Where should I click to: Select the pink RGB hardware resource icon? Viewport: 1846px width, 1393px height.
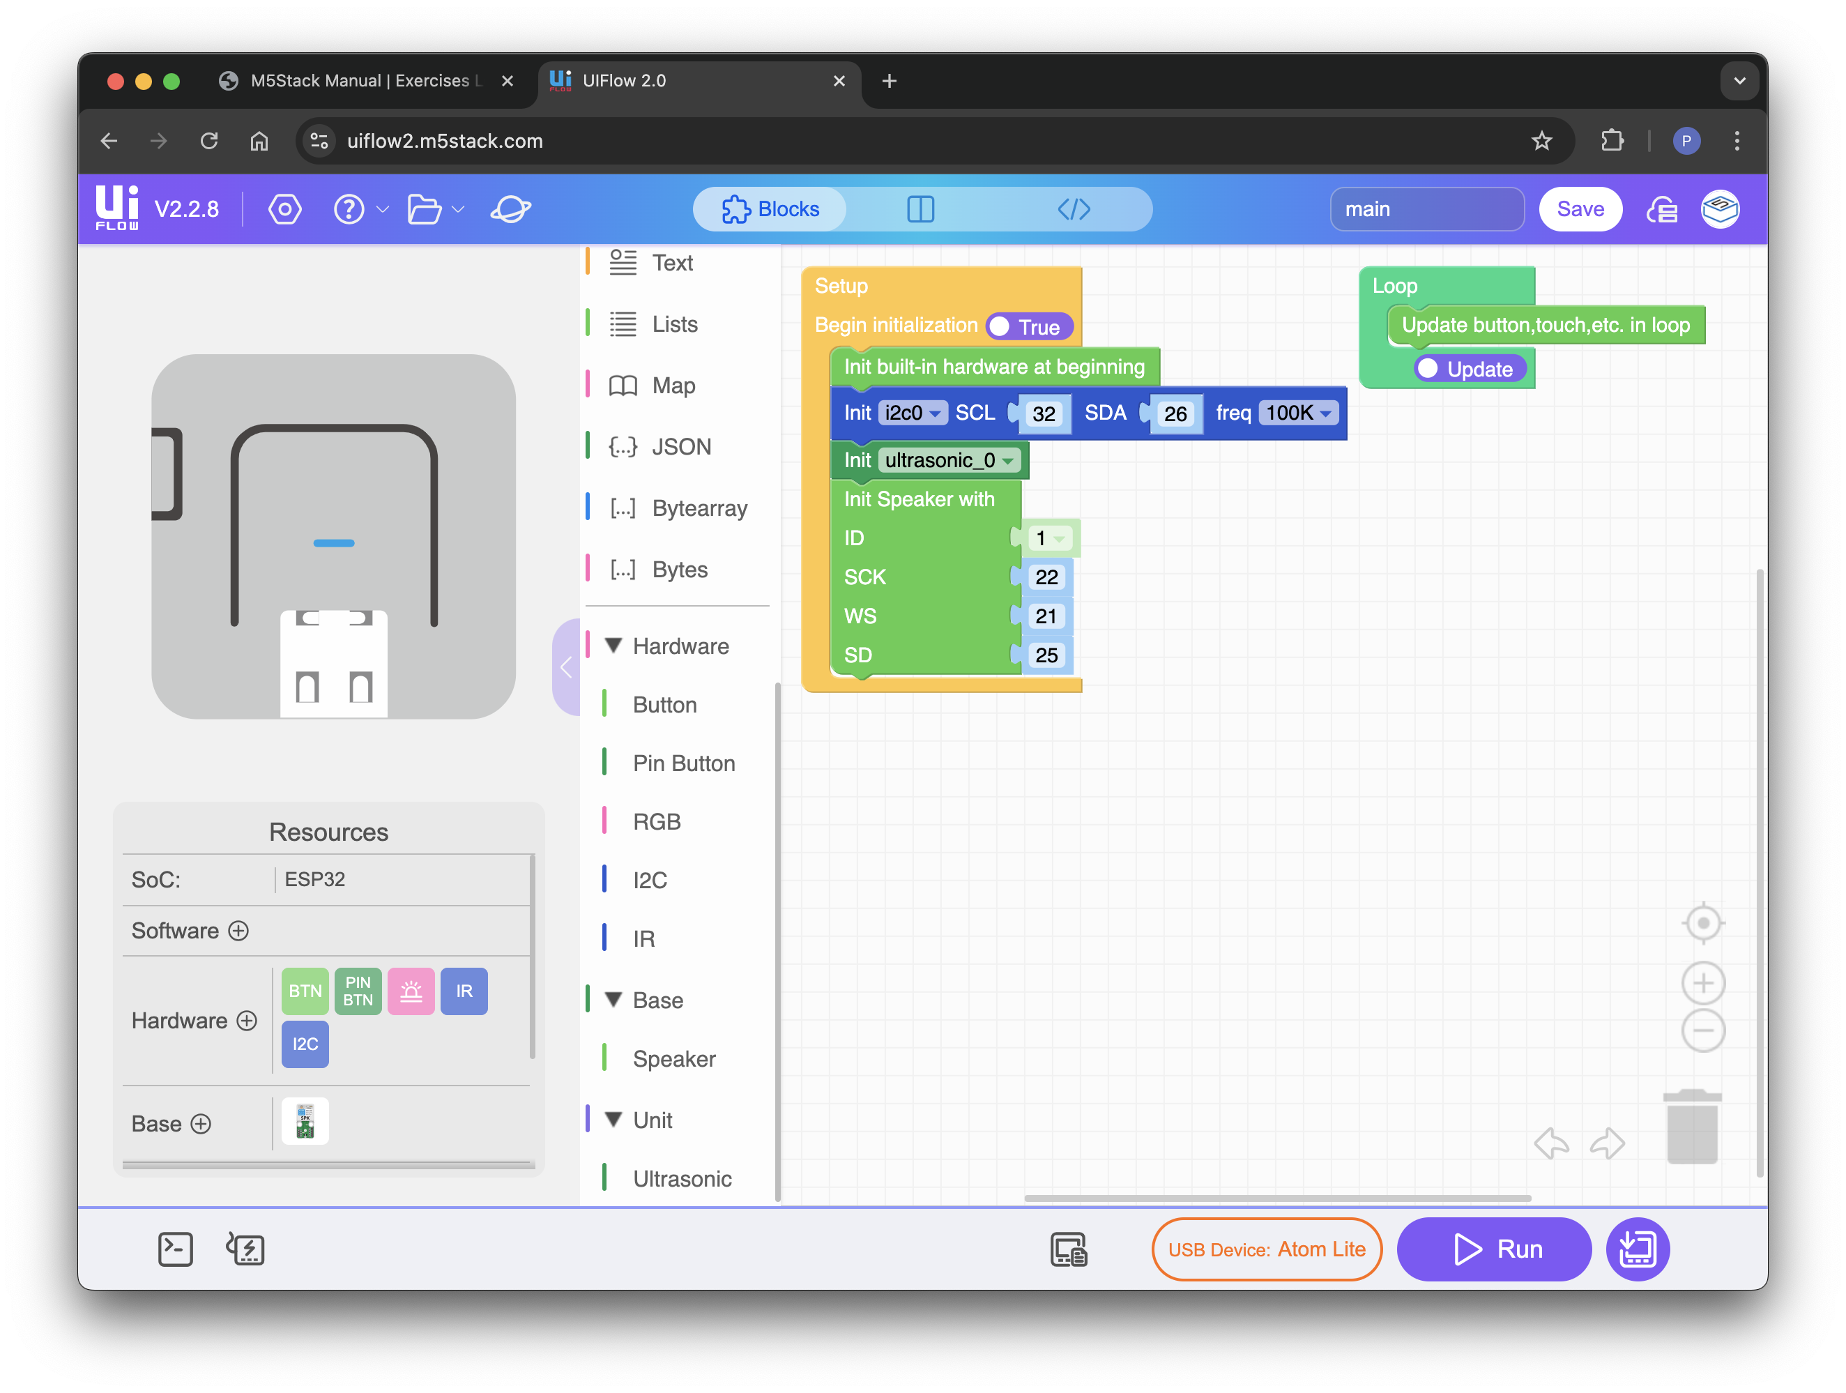click(411, 991)
